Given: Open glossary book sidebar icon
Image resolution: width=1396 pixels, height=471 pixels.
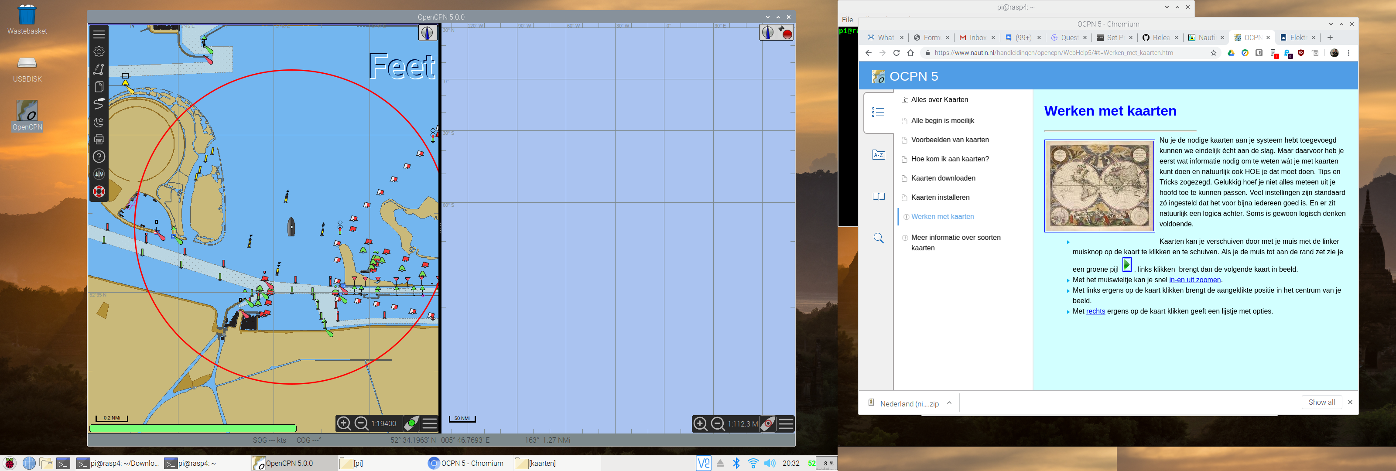Looking at the screenshot, I should [879, 197].
